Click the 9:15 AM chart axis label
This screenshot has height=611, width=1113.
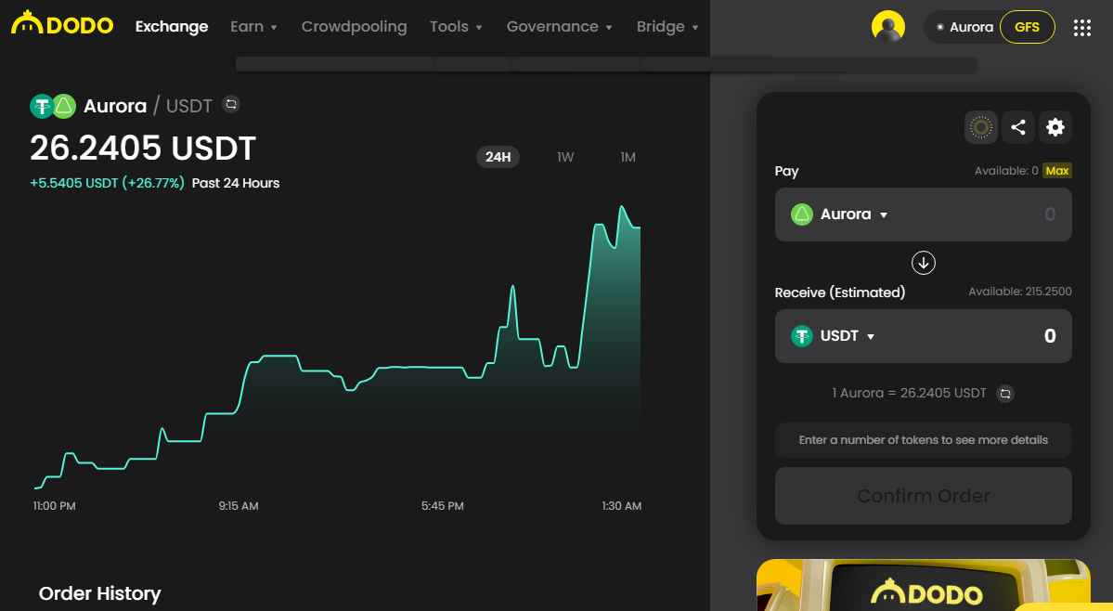point(239,506)
